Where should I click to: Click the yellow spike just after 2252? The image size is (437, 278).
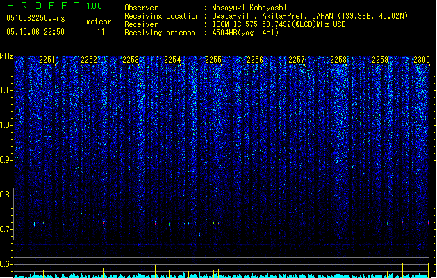[104, 272]
